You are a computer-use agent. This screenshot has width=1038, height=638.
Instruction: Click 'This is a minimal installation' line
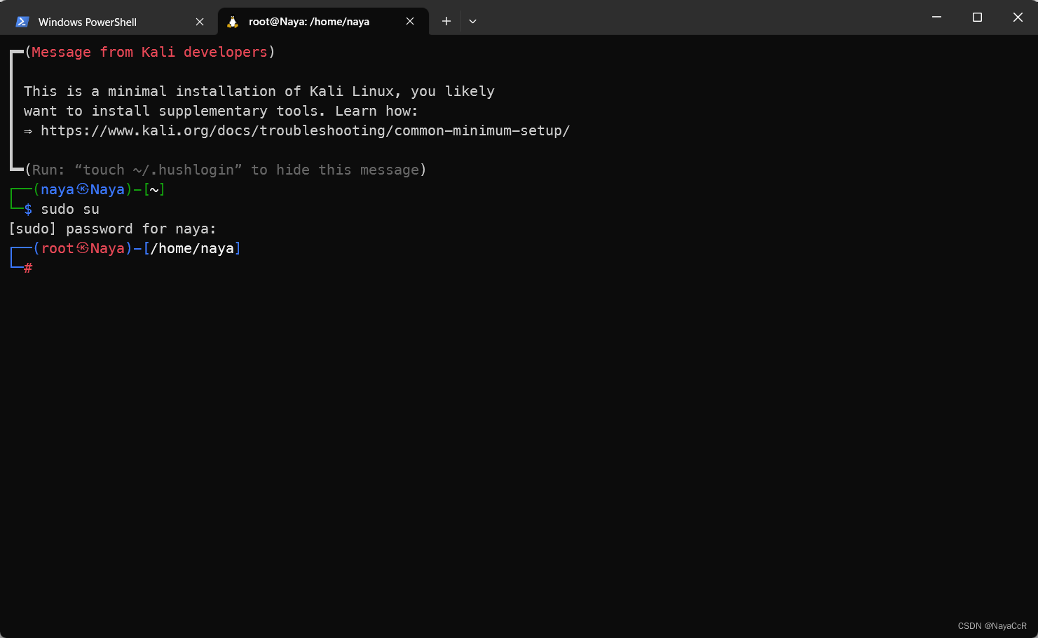tap(259, 91)
